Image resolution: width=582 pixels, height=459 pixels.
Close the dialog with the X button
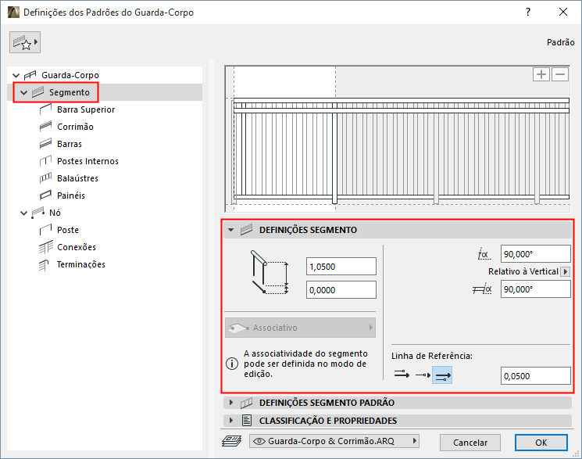pyautogui.click(x=563, y=12)
